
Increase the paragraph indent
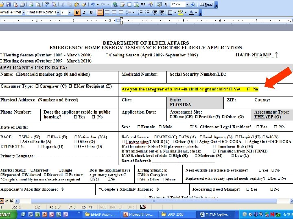[162, 13]
